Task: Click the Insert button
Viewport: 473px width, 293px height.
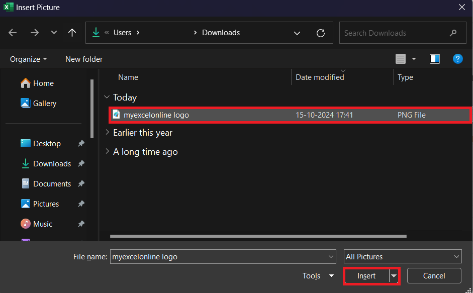Action: point(367,276)
